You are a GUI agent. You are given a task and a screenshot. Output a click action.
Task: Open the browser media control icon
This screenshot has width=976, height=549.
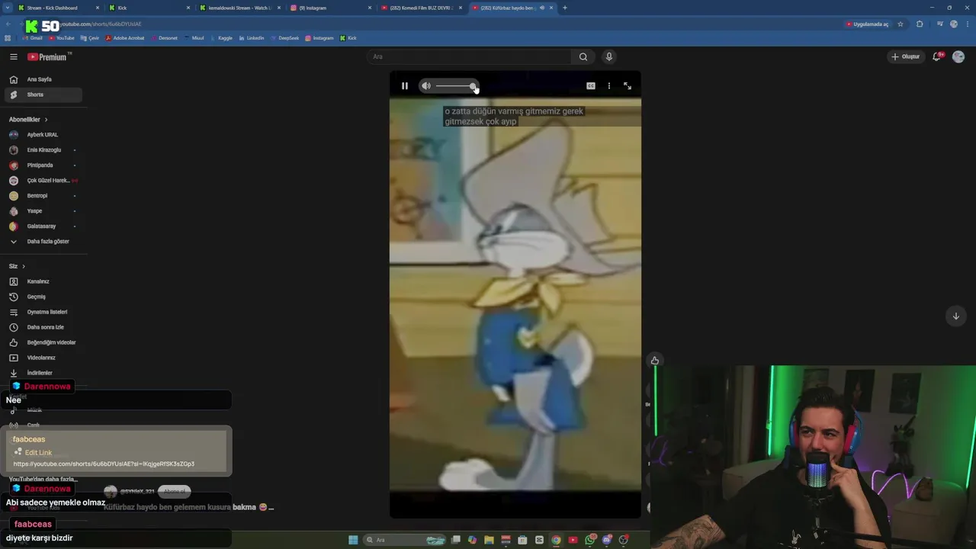(x=940, y=24)
